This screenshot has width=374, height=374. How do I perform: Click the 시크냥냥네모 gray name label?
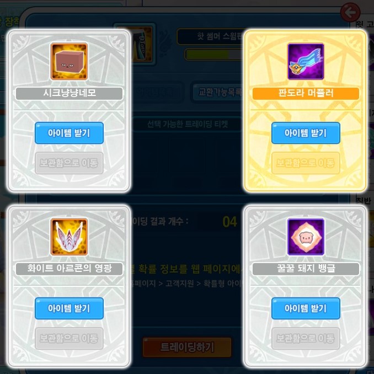tap(69, 93)
